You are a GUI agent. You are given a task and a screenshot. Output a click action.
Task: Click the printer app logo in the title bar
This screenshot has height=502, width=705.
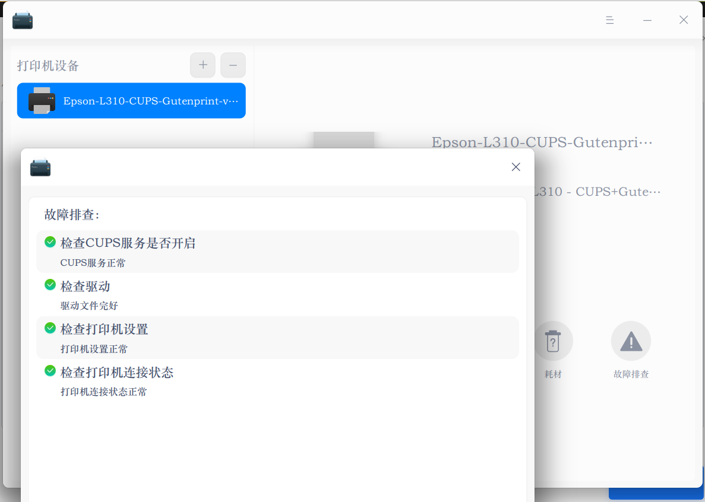22,20
